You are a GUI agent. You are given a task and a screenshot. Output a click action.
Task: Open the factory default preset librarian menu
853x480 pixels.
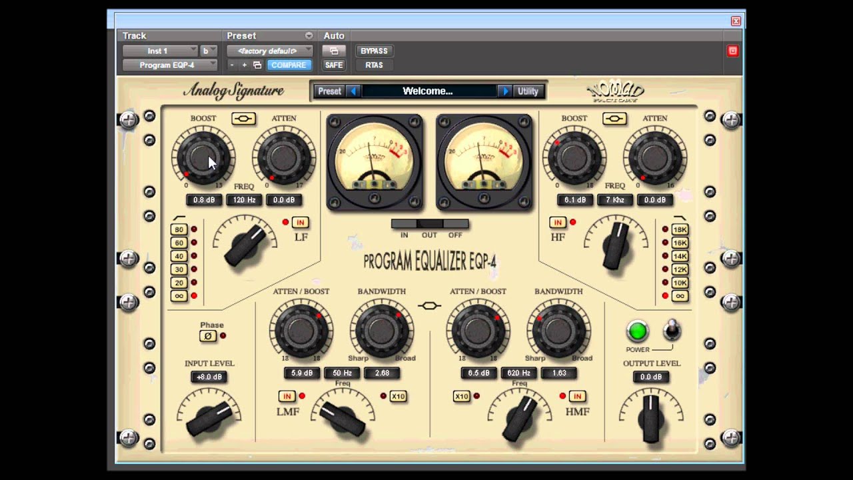[x=269, y=51]
